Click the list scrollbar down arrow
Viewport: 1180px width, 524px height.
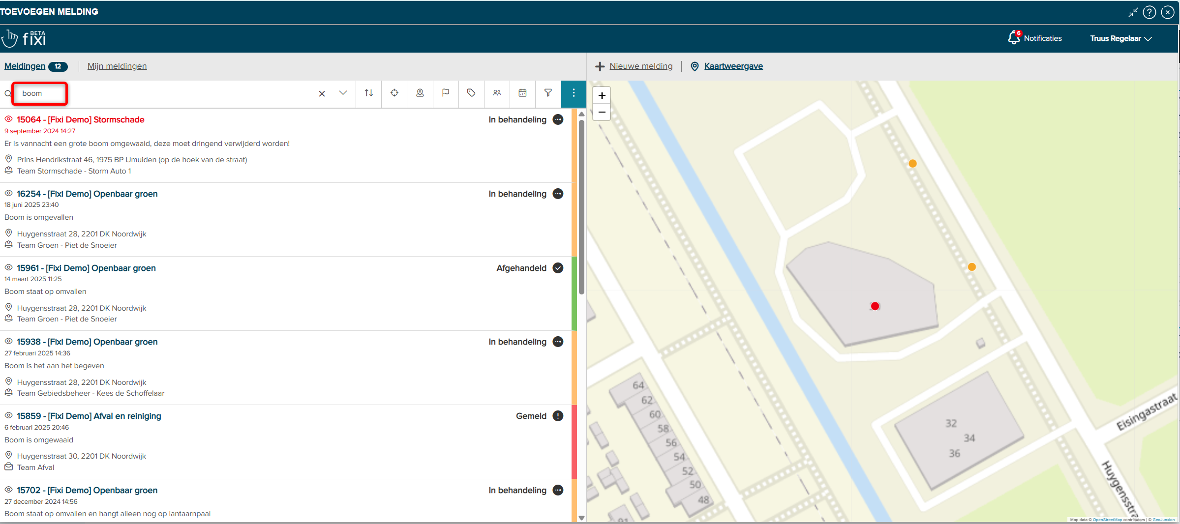tap(581, 518)
